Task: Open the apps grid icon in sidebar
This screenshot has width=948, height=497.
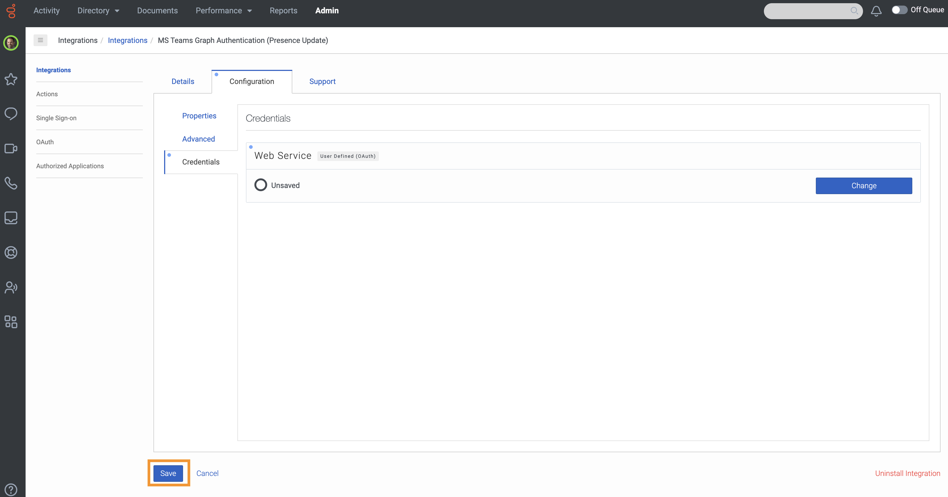Action: [11, 322]
